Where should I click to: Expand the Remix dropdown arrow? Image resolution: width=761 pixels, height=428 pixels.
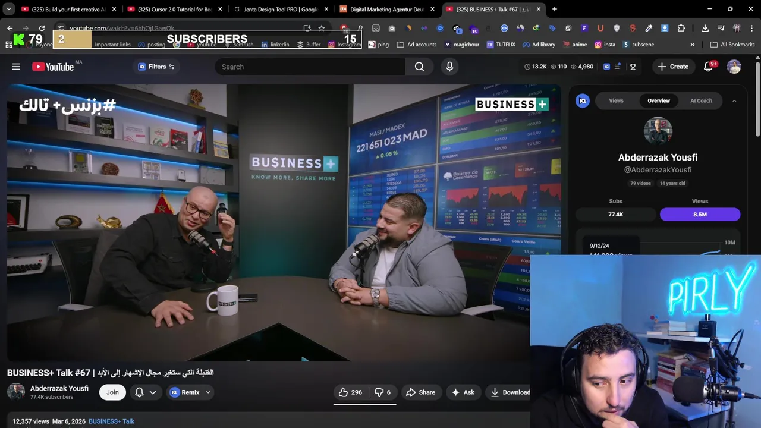pos(208,392)
